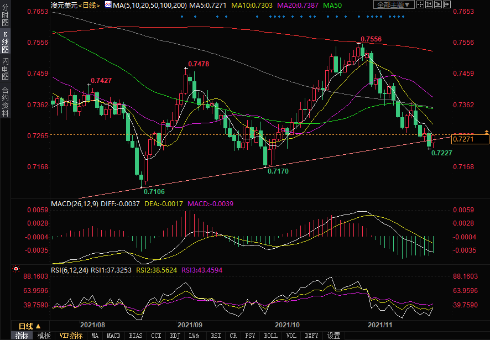The width and height of the screenshot is (490, 340).
Task: Switch to the VIP指标 tab
Action: tap(71, 336)
